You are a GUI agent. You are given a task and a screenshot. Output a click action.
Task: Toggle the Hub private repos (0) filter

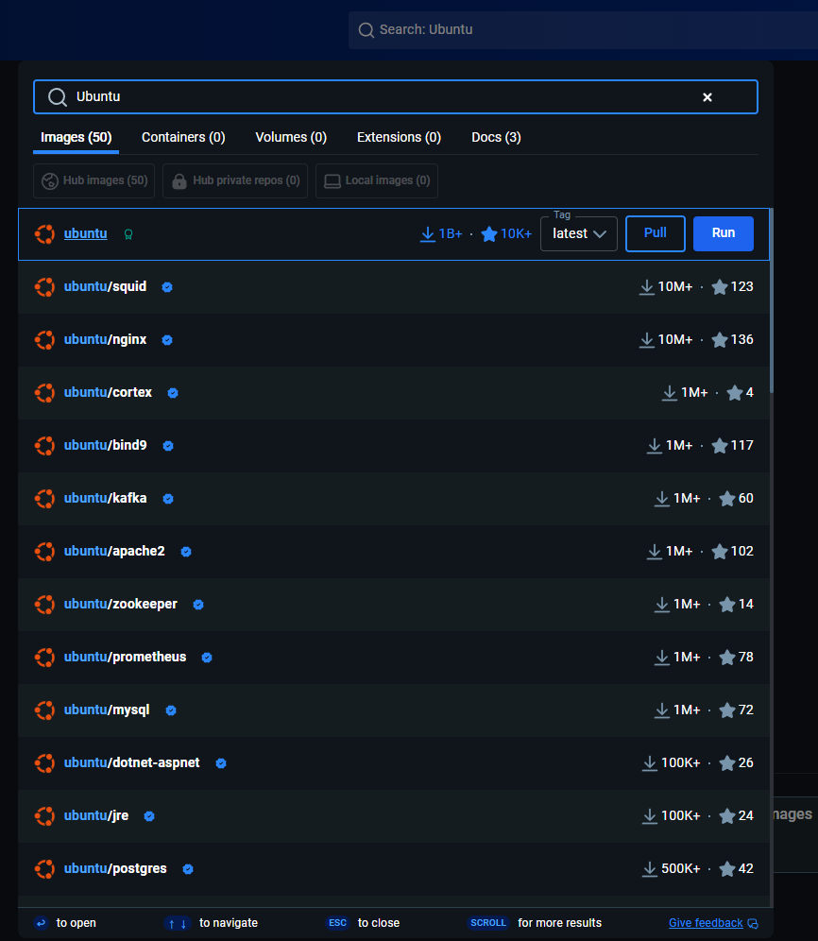[235, 180]
